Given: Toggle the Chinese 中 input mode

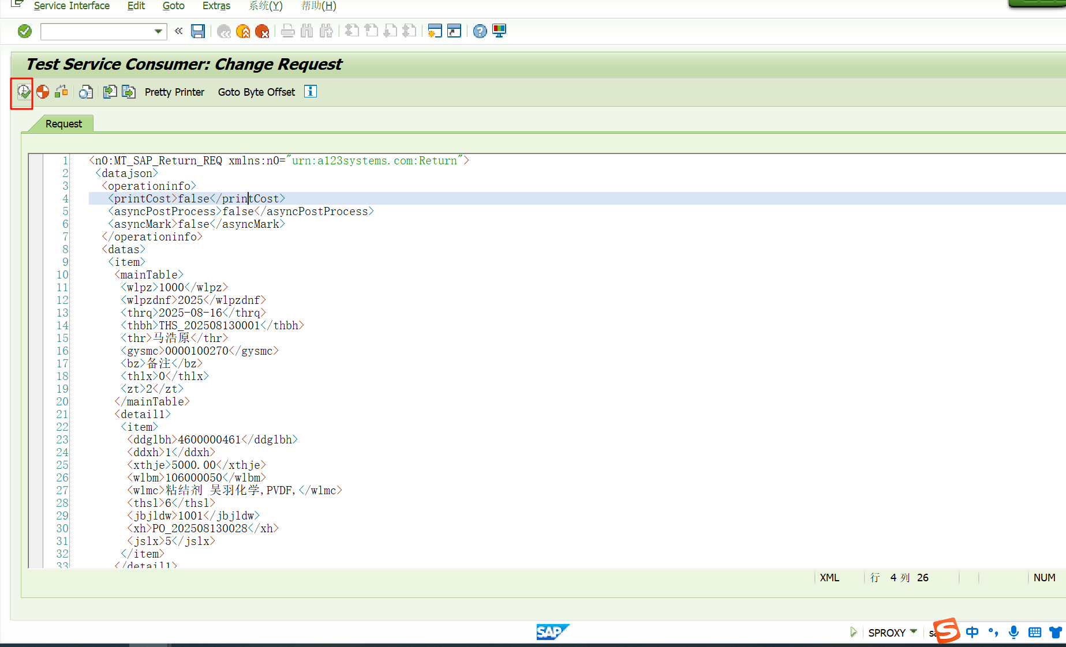Looking at the screenshot, I should (x=973, y=632).
